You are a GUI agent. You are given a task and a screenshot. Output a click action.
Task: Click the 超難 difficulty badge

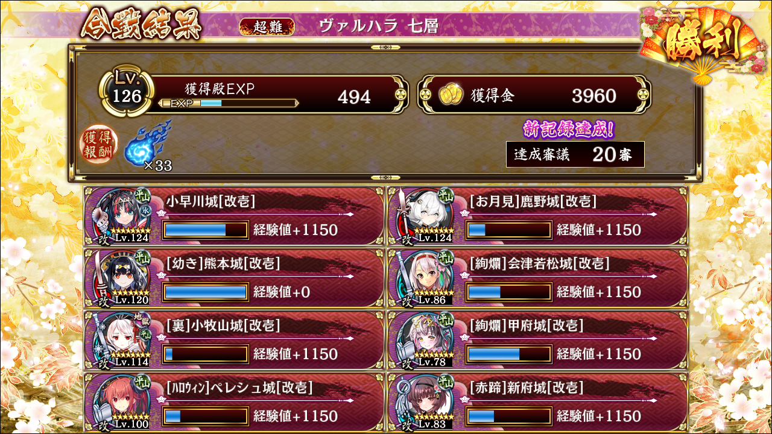point(267,27)
